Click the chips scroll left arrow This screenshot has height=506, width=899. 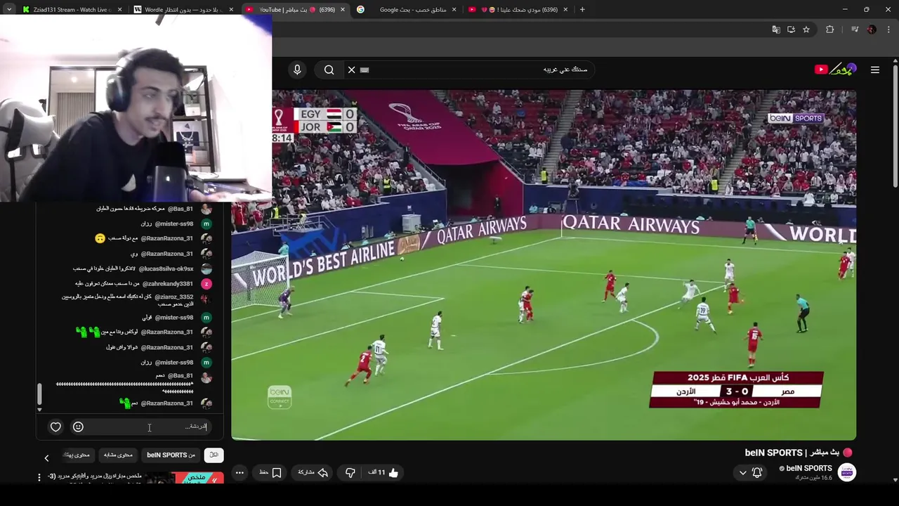click(x=46, y=458)
